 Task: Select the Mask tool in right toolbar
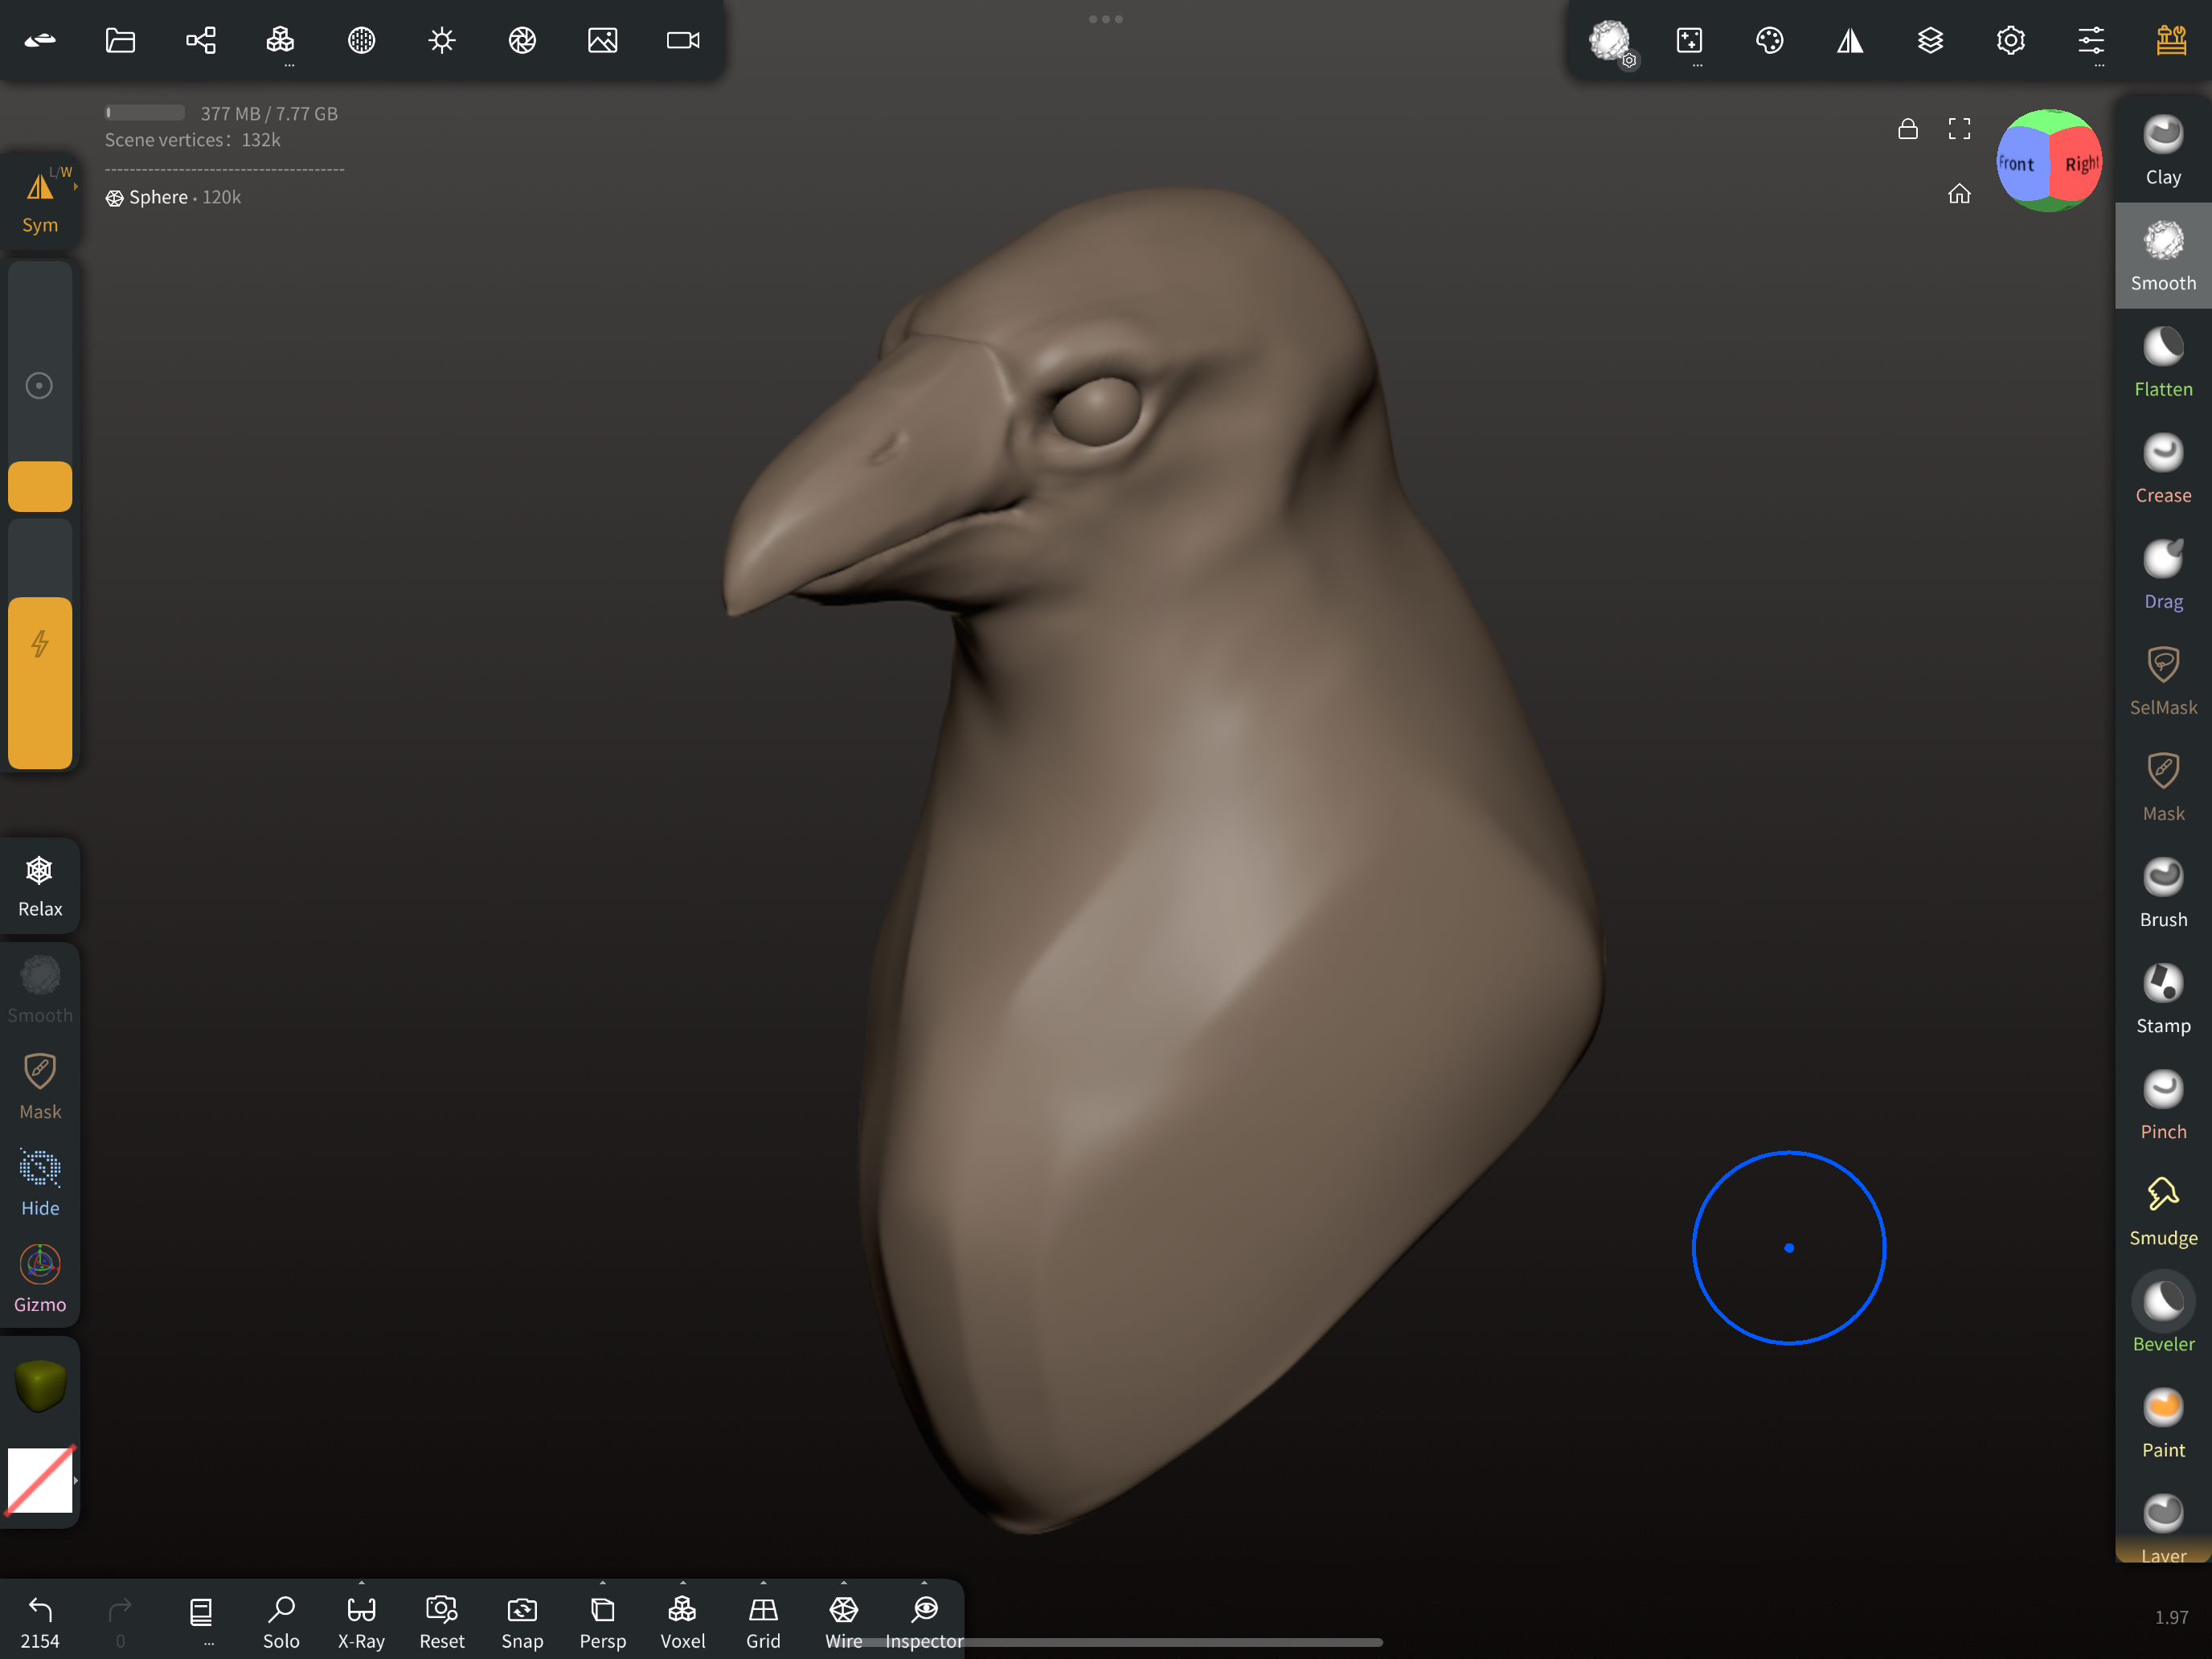click(x=2163, y=786)
